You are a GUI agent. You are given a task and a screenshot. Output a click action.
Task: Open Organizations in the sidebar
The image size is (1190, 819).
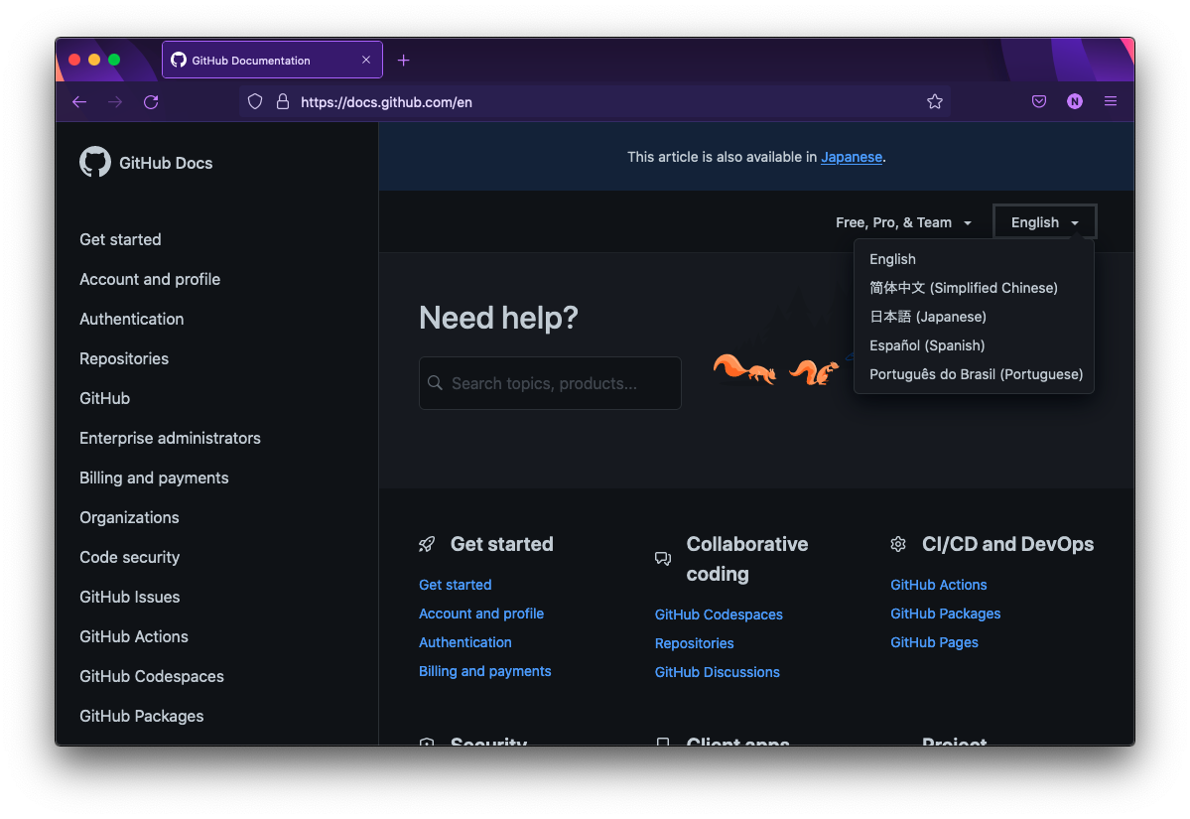pos(130,517)
